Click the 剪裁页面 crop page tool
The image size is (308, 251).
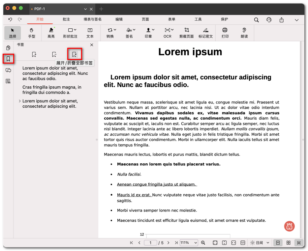tap(186, 33)
